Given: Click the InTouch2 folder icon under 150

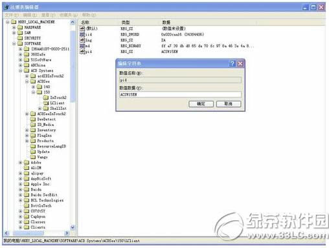Looking at the screenshot, I should [x=46, y=98].
